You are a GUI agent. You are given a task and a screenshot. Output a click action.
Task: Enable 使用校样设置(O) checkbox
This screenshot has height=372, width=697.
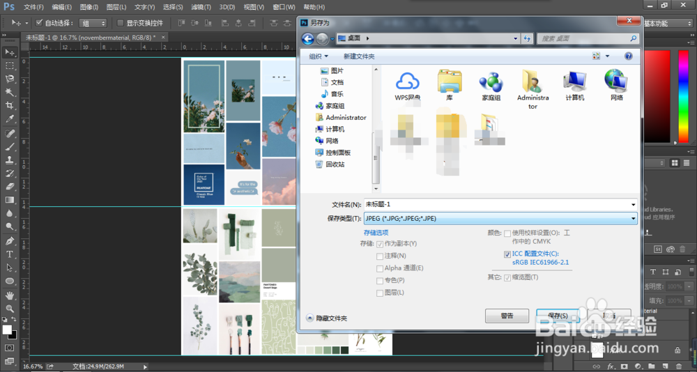(x=507, y=233)
